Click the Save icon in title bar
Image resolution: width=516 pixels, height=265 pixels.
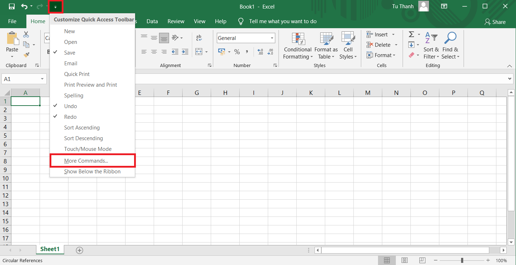(x=11, y=6)
